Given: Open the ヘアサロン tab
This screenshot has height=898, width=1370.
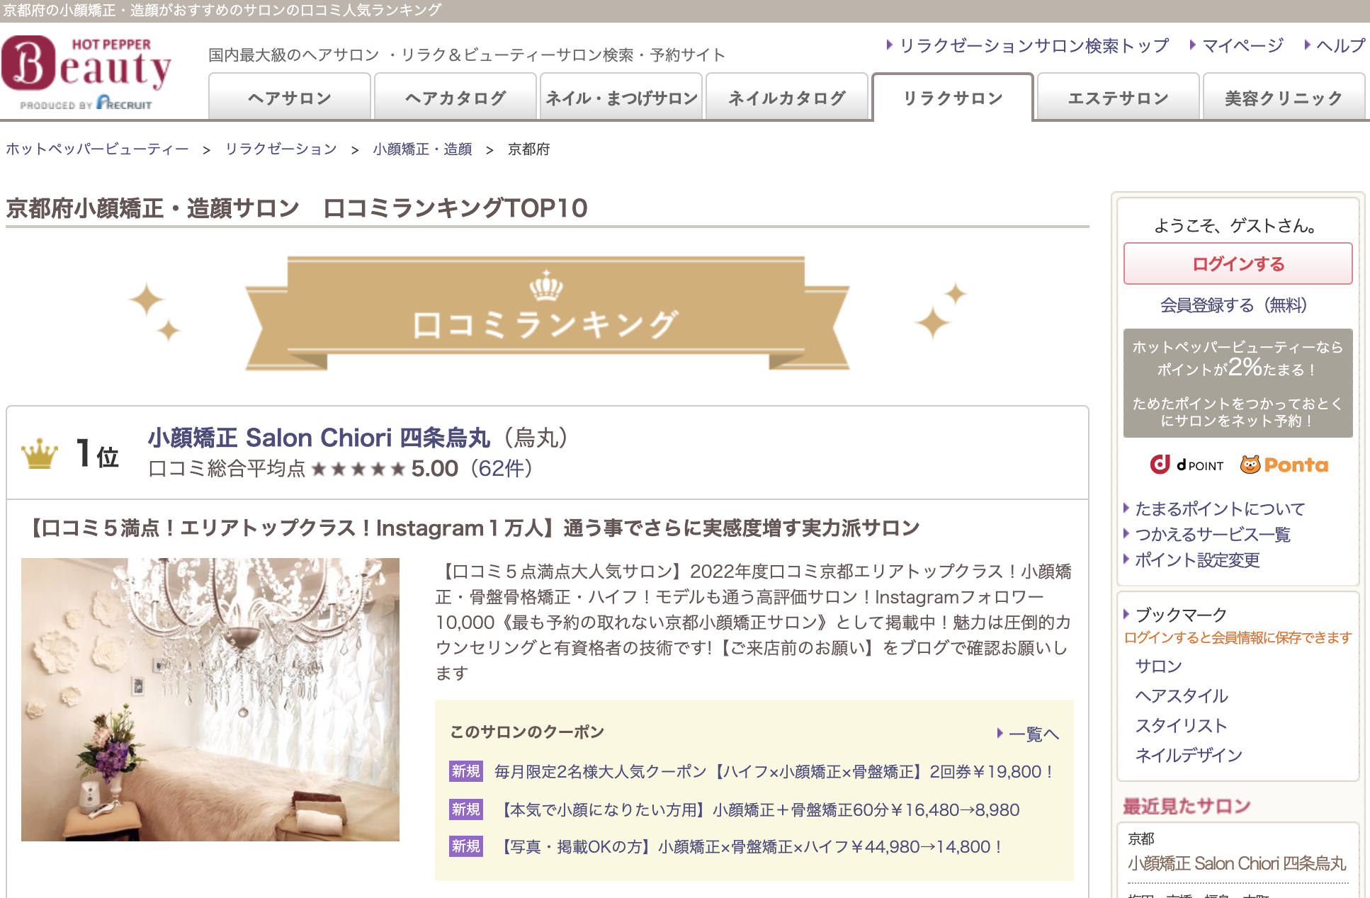Looking at the screenshot, I should coord(289,98).
